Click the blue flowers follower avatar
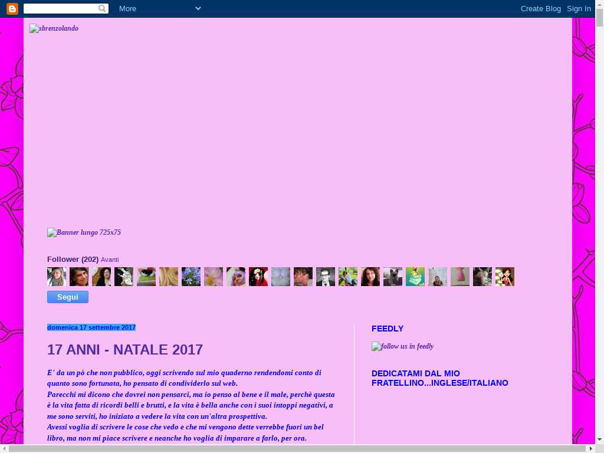604x453 pixels. 191,277
